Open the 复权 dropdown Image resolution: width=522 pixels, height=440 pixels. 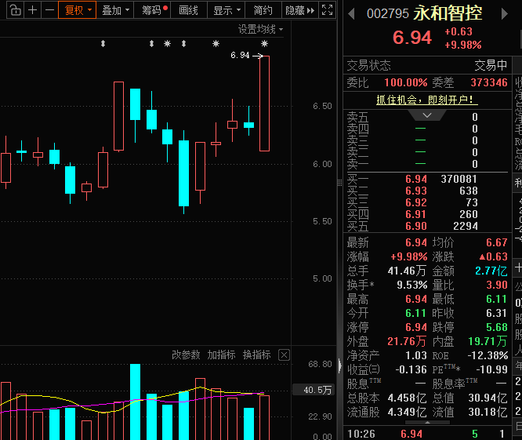[x=78, y=10]
